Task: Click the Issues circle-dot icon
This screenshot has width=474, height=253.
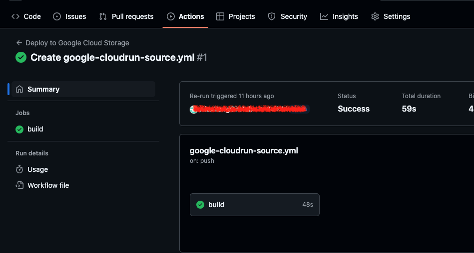Action: pyautogui.click(x=57, y=16)
